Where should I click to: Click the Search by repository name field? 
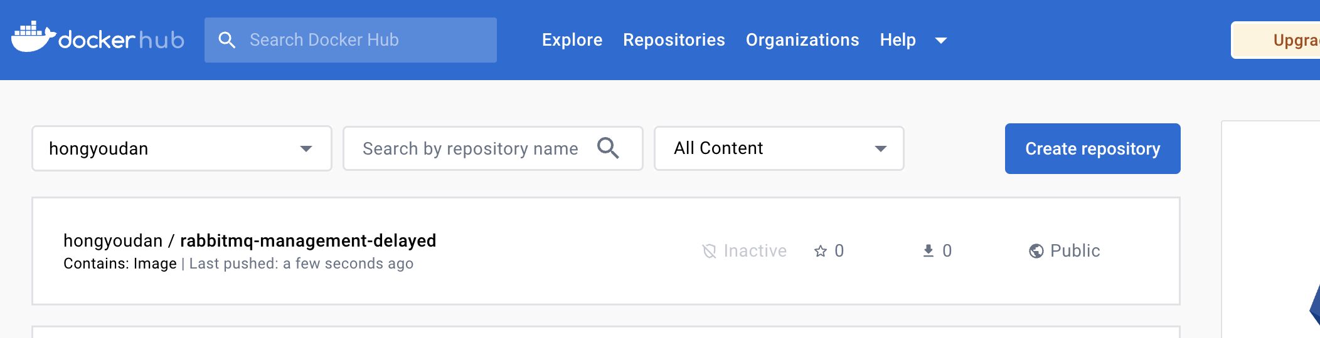(x=471, y=148)
